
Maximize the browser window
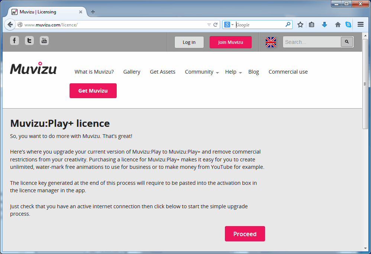click(x=346, y=4)
